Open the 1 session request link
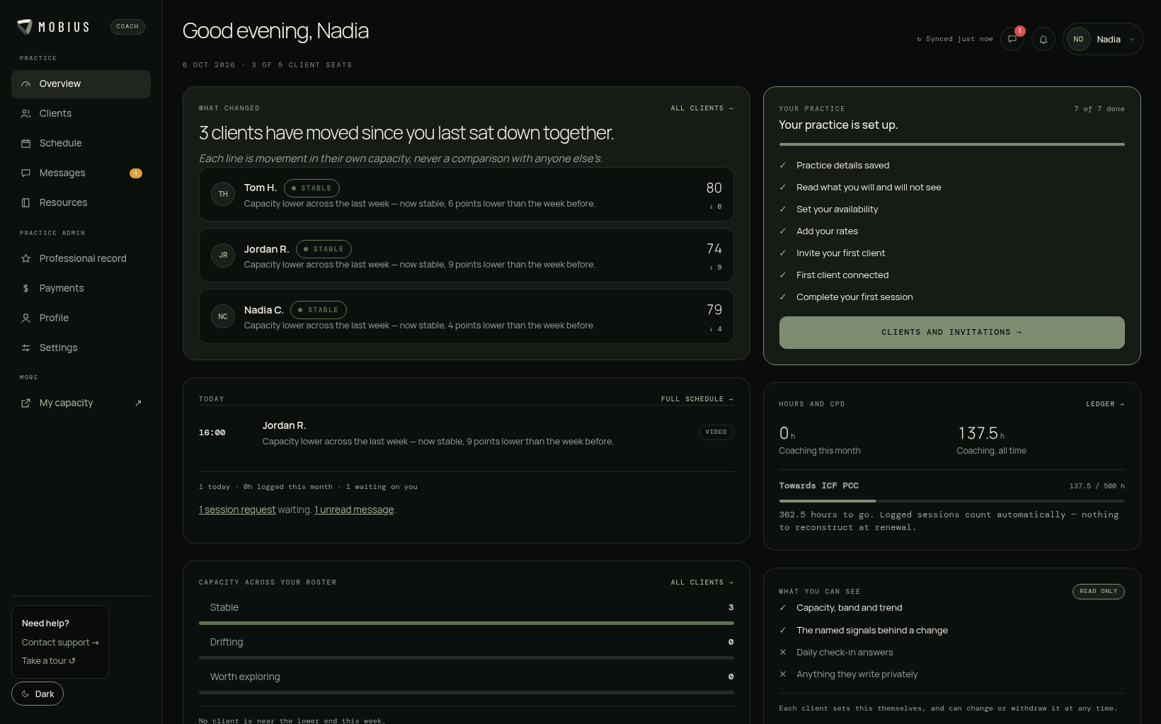 coord(237,510)
